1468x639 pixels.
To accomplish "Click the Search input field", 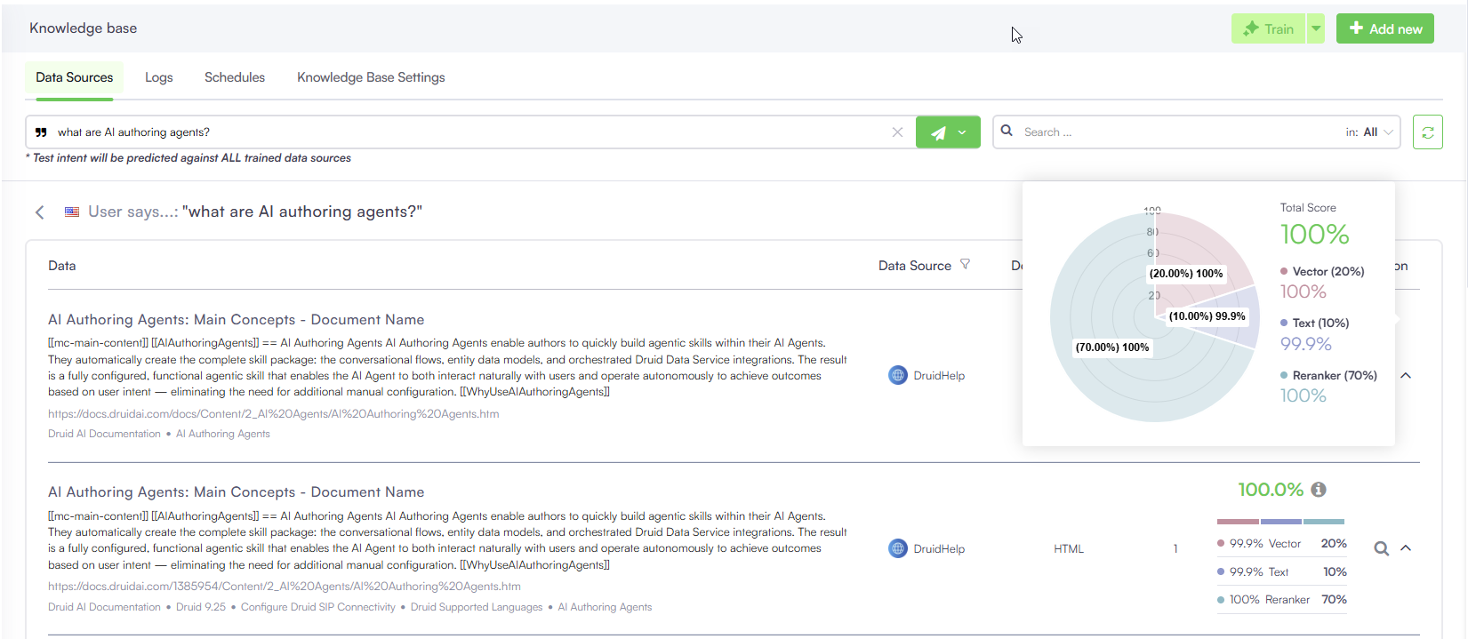I will tap(1178, 132).
